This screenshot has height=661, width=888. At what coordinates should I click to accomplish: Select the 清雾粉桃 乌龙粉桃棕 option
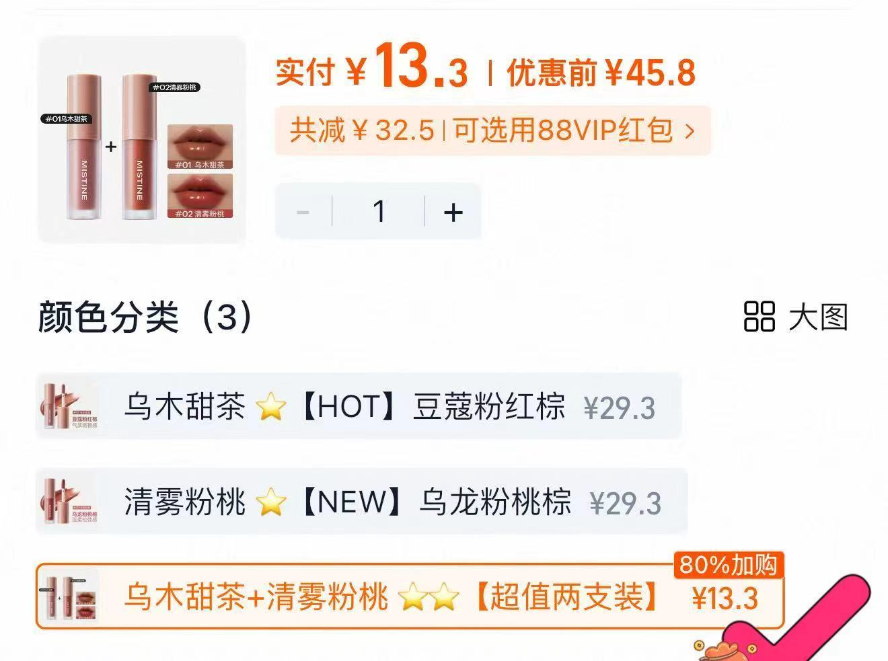[362, 502]
